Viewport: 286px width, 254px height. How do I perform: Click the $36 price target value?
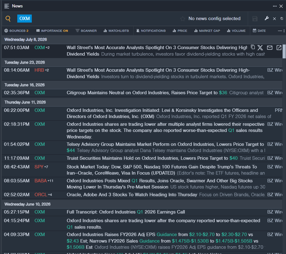pos(223,93)
